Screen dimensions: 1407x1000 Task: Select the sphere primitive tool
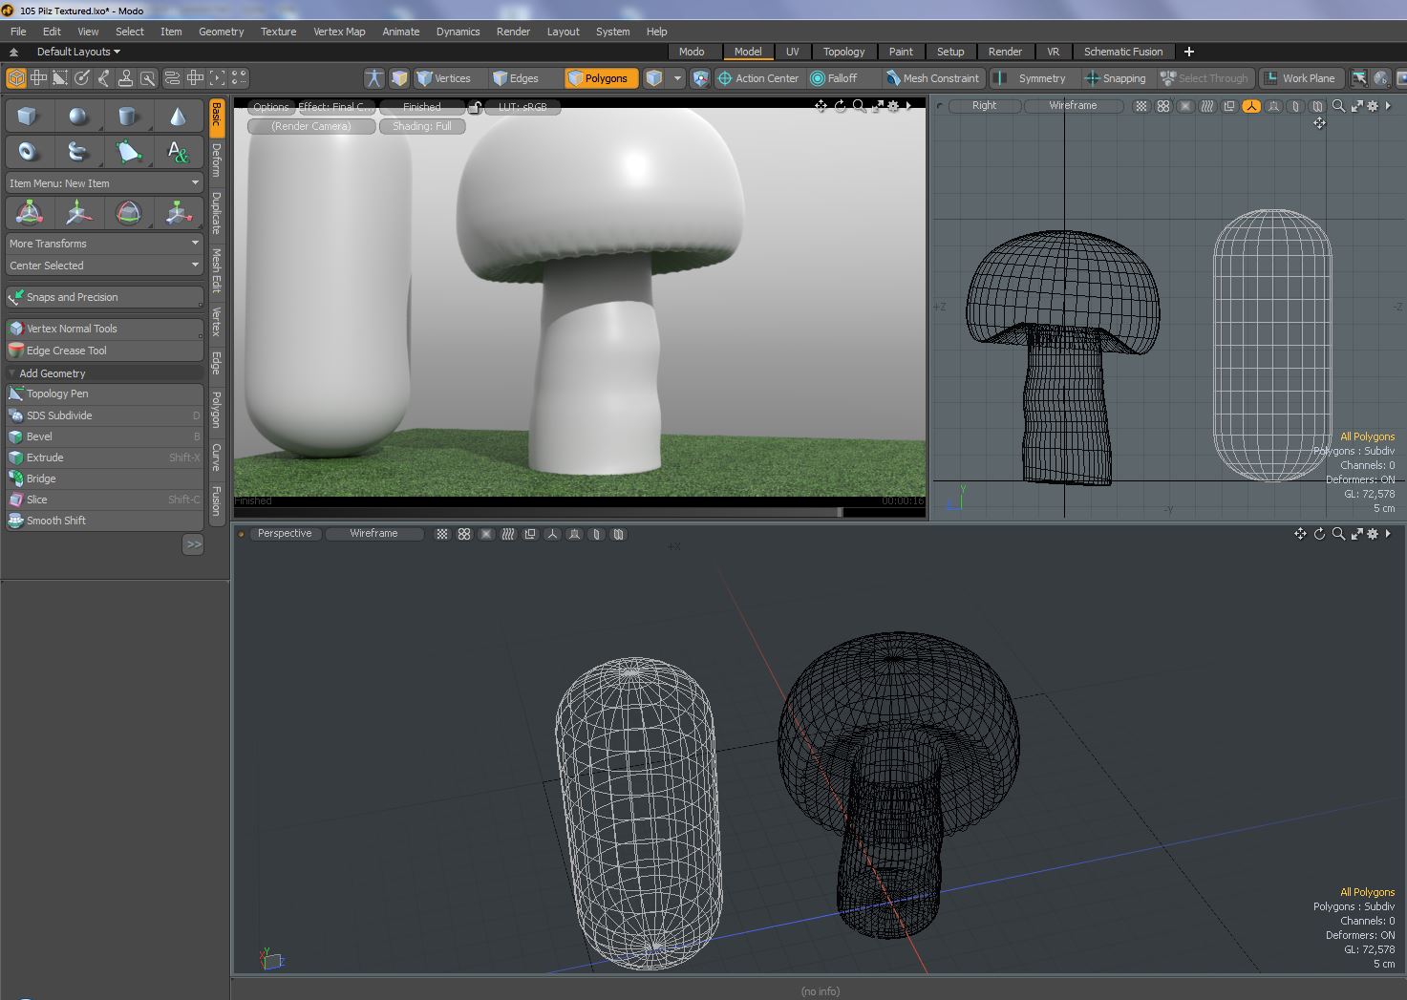pos(78,117)
